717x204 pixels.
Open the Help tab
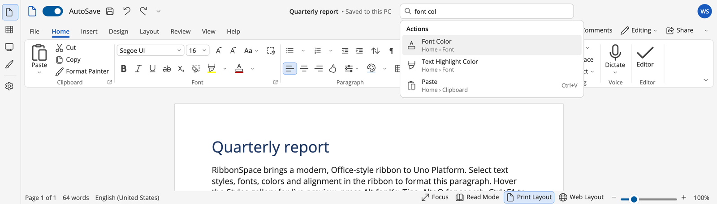pos(233,31)
